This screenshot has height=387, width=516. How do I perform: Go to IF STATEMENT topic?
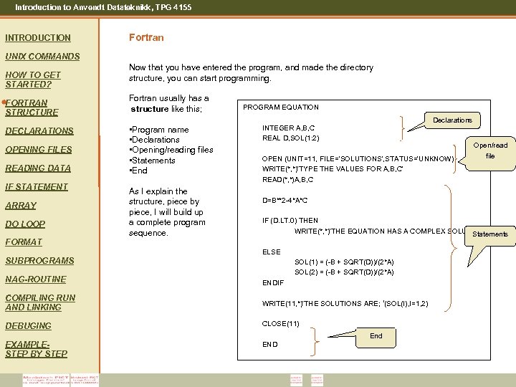pos(37,187)
